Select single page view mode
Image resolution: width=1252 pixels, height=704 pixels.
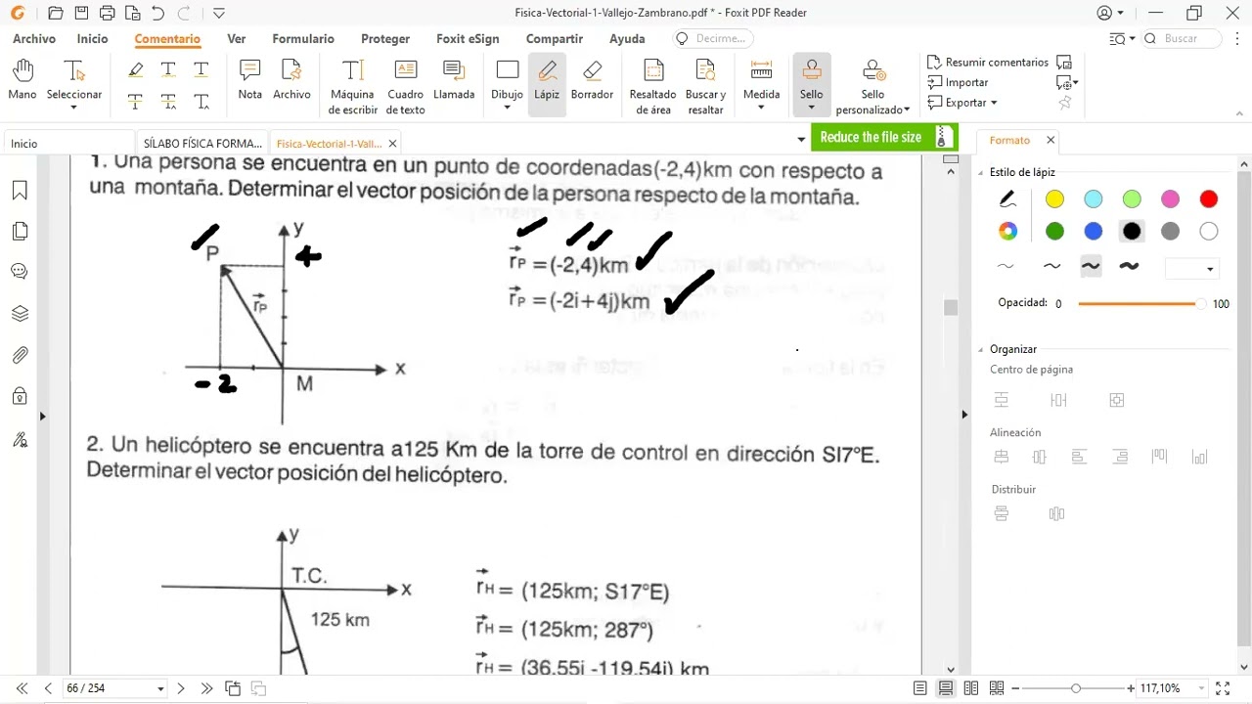pos(919,688)
